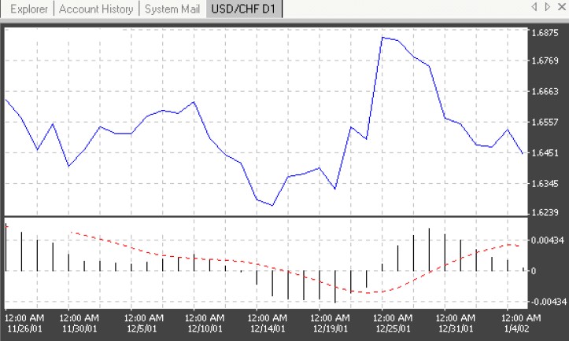Click the 12/25/01 date label

393,329
